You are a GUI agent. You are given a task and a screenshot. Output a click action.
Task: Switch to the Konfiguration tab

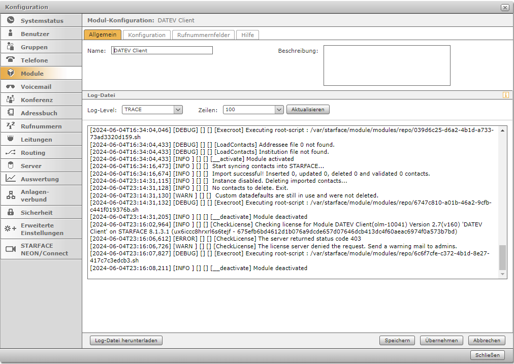click(x=146, y=35)
